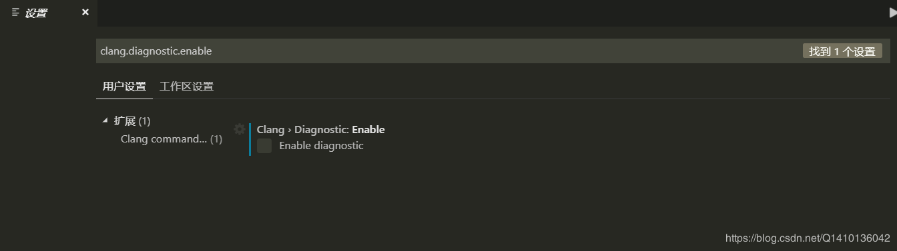This screenshot has height=251, width=897.
Task: Click the Enable diagnostic description text
Action: pos(321,146)
